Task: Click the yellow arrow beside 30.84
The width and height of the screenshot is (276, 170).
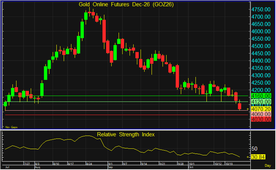Action: click(x=247, y=157)
